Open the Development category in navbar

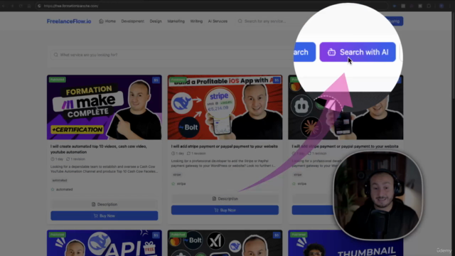pos(133,21)
